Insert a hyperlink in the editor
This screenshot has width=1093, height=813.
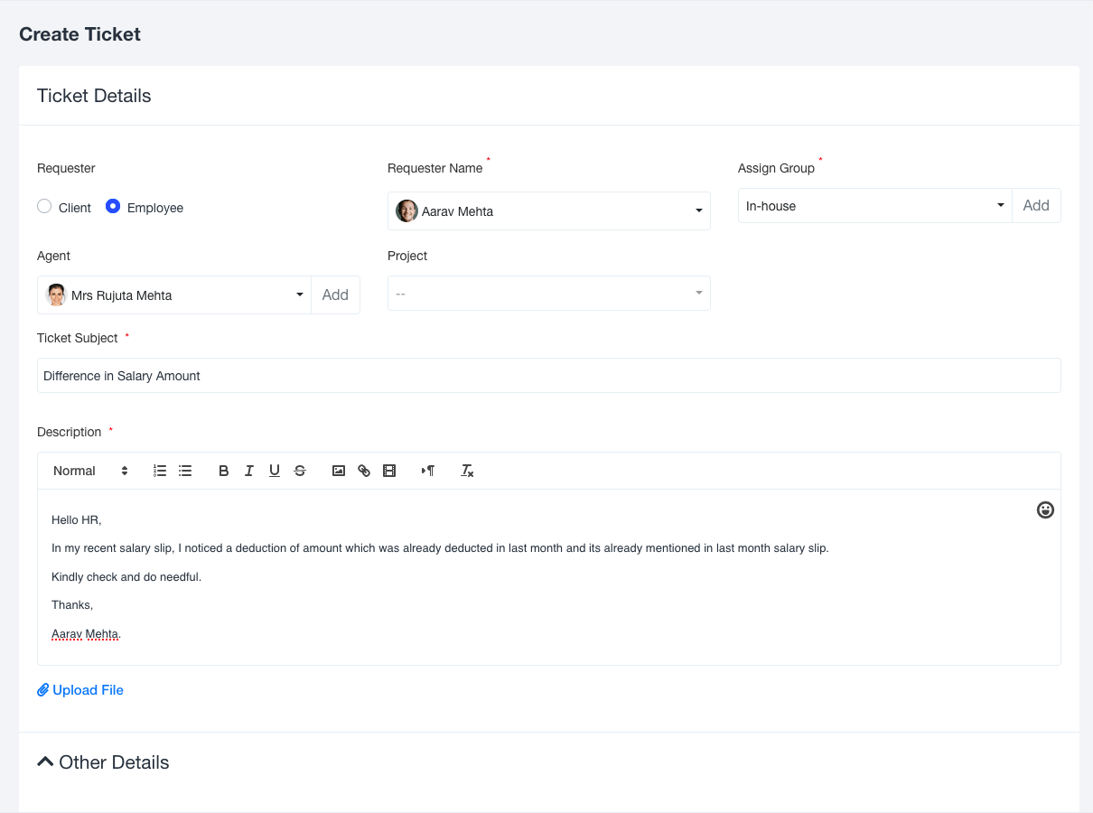point(364,471)
